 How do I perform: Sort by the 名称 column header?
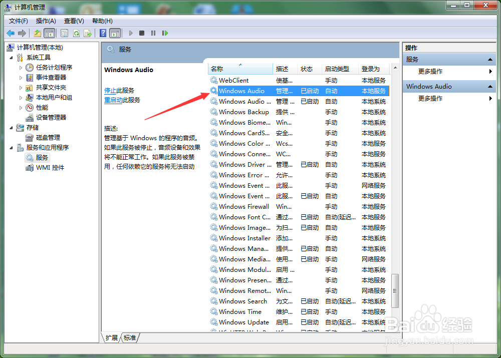(x=240, y=69)
